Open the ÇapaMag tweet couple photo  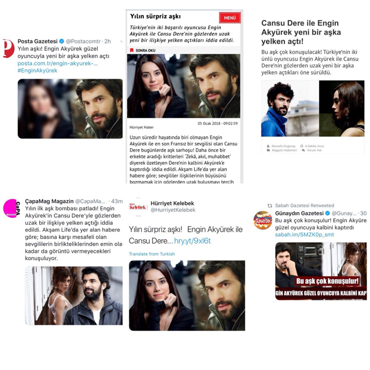pos(73,295)
